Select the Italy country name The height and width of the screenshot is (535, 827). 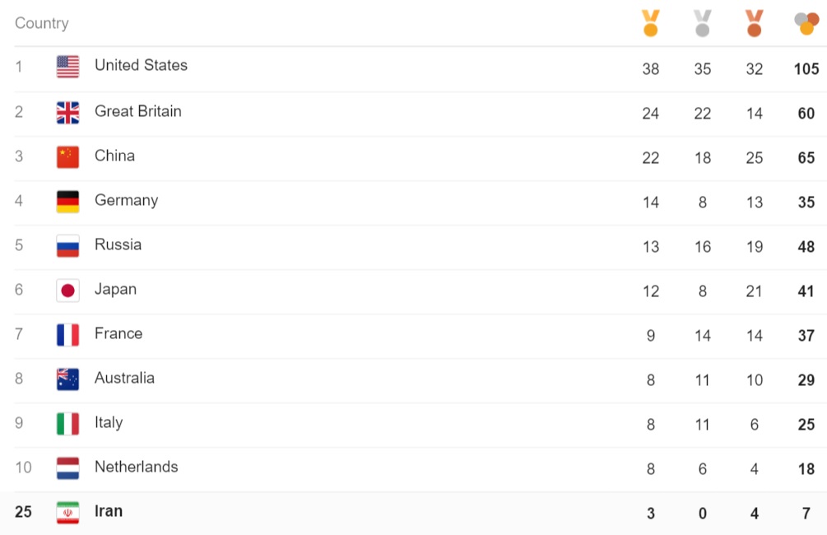(x=109, y=422)
